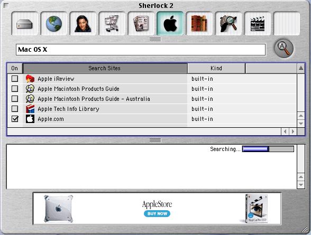Select Apple Macintosh Products Guide – Australia row
The width and height of the screenshot is (311, 235).
point(152,99)
